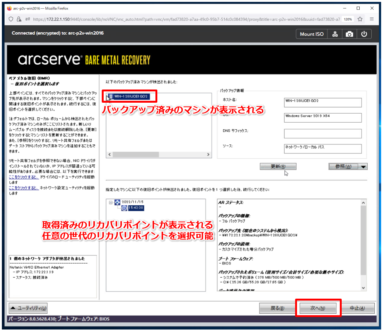This screenshot has height=331, width=383.
Task: Click the IP アドレス 172.22.1.19 line
Action: click(33, 272)
